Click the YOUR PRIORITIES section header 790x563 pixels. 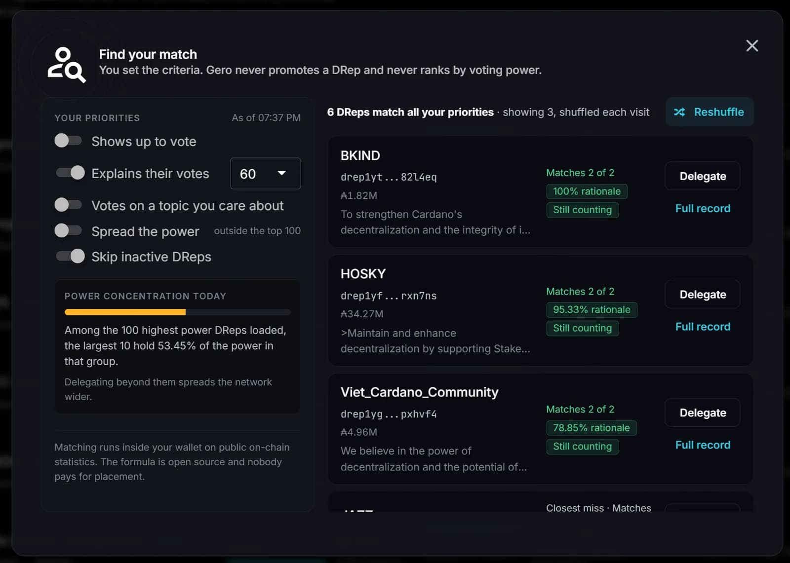[97, 118]
